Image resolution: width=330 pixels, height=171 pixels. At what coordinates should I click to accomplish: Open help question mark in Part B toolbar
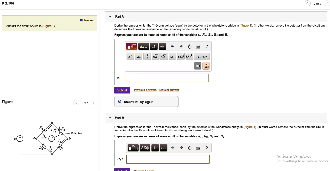pyautogui.click(x=207, y=148)
